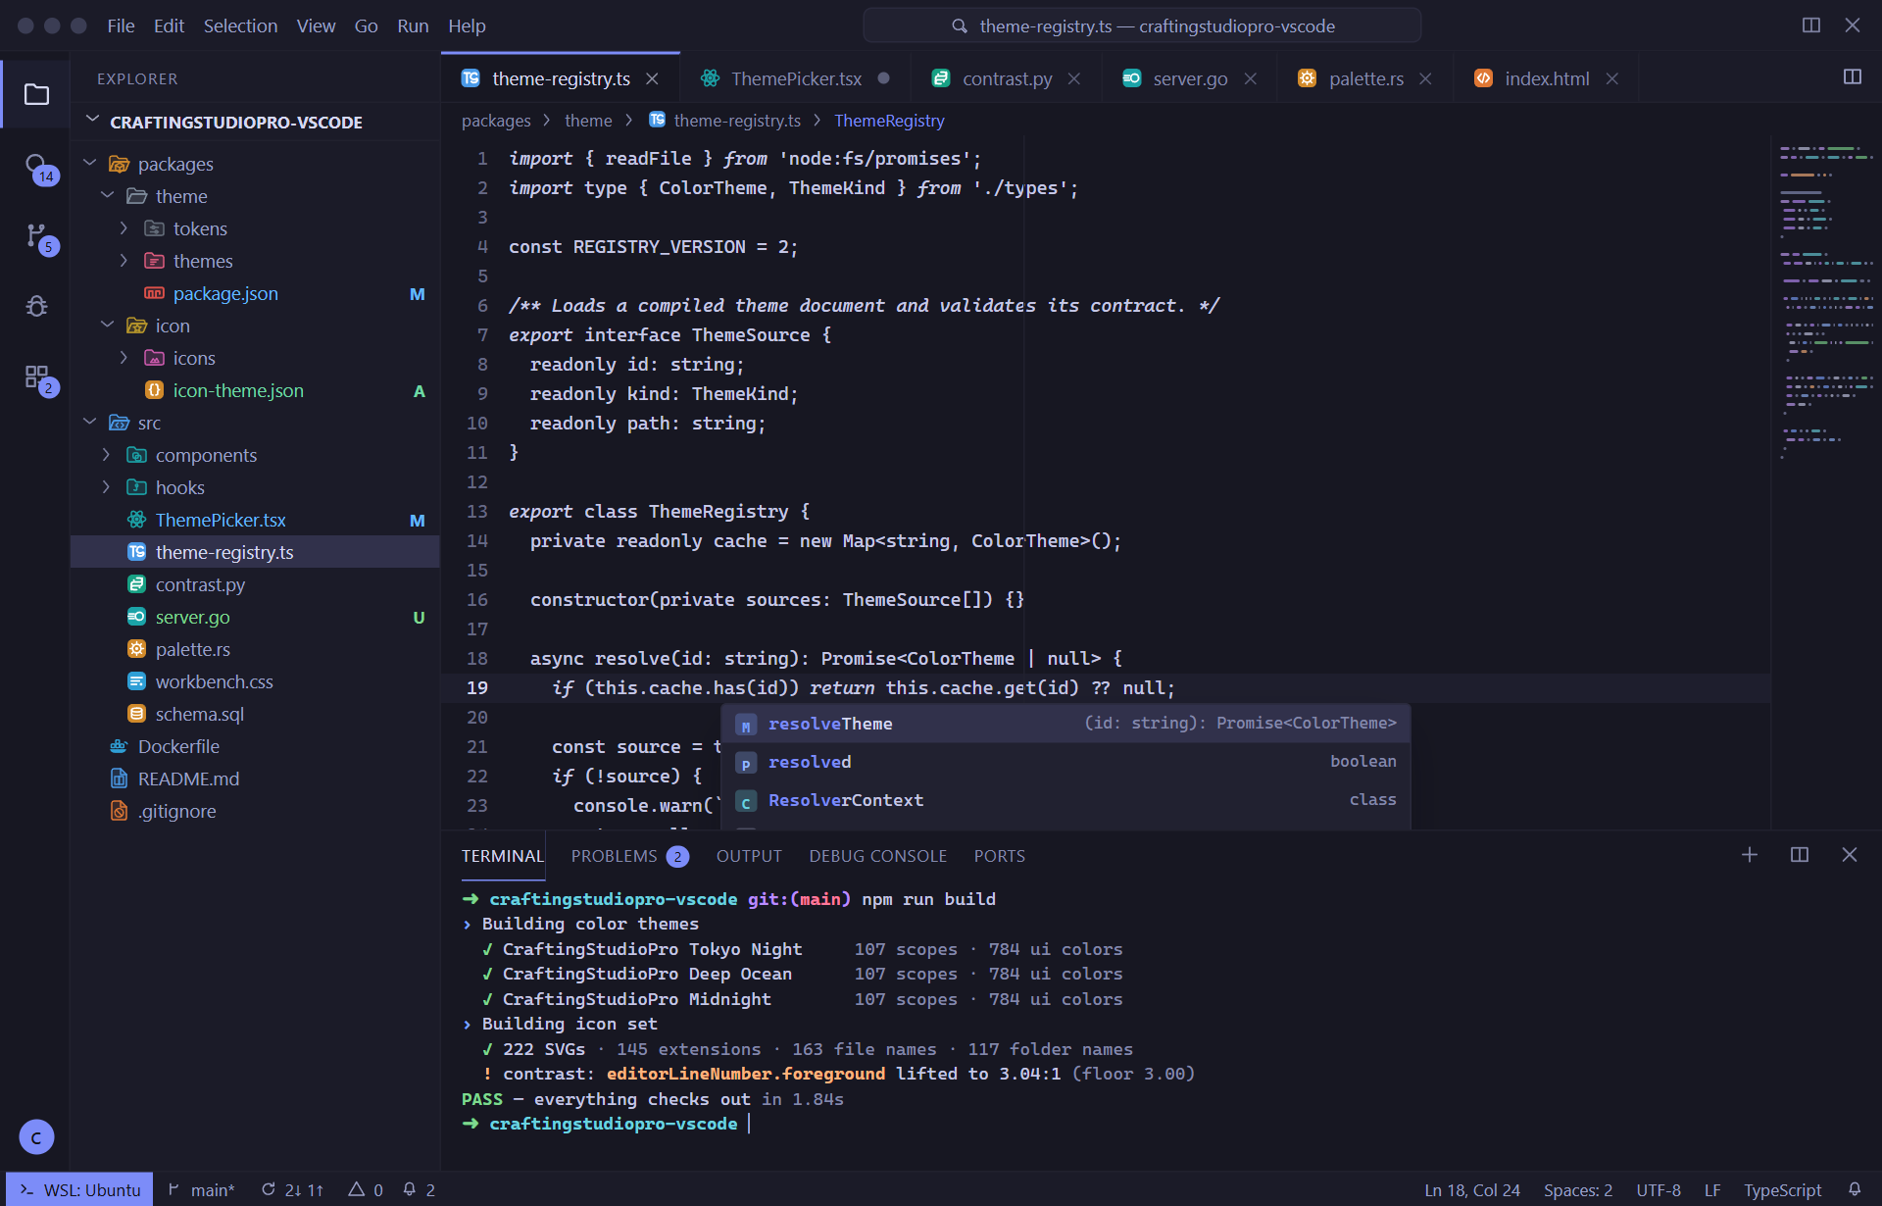Open the Help menu
Image resolution: width=1882 pixels, height=1206 pixels.
(467, 25)
